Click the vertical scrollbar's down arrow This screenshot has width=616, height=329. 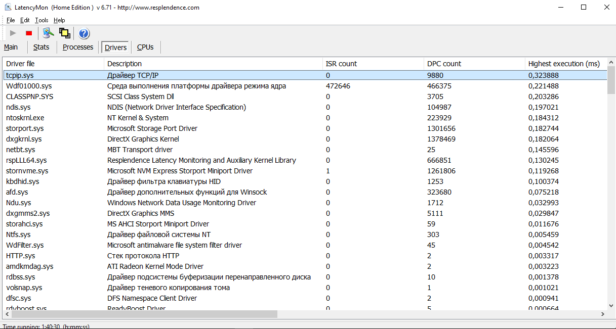611,305
